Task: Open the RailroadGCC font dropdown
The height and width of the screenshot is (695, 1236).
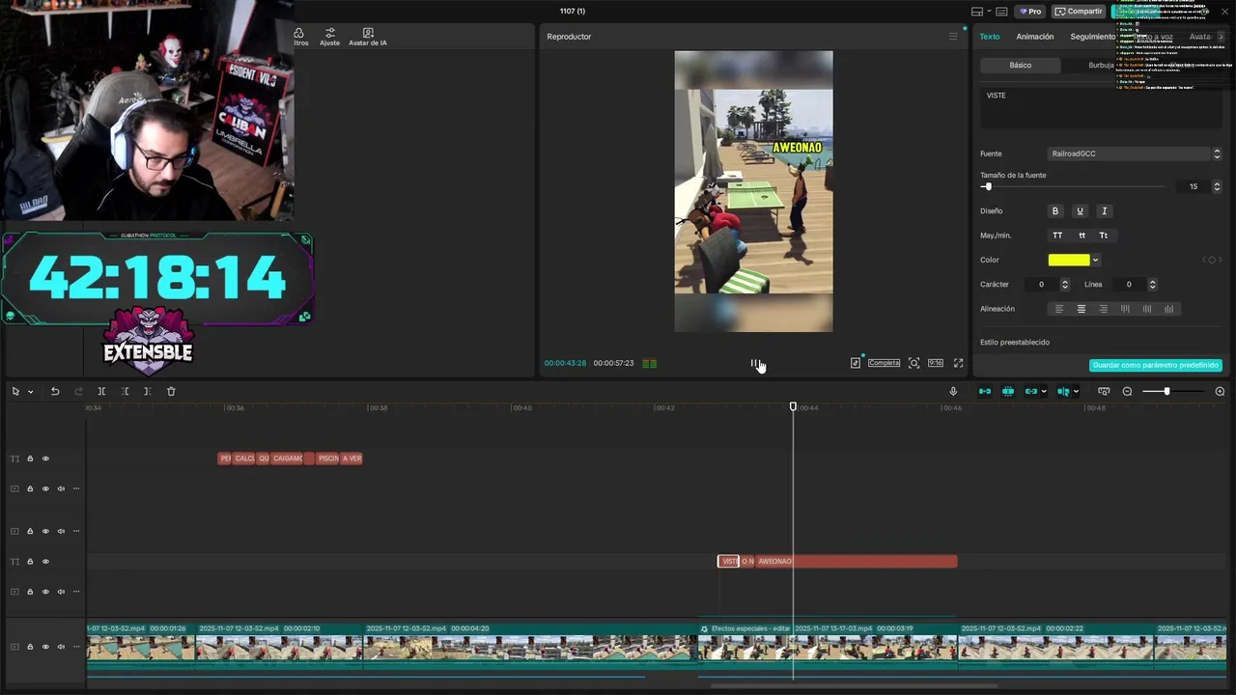Action: (x=1135, y=153)
